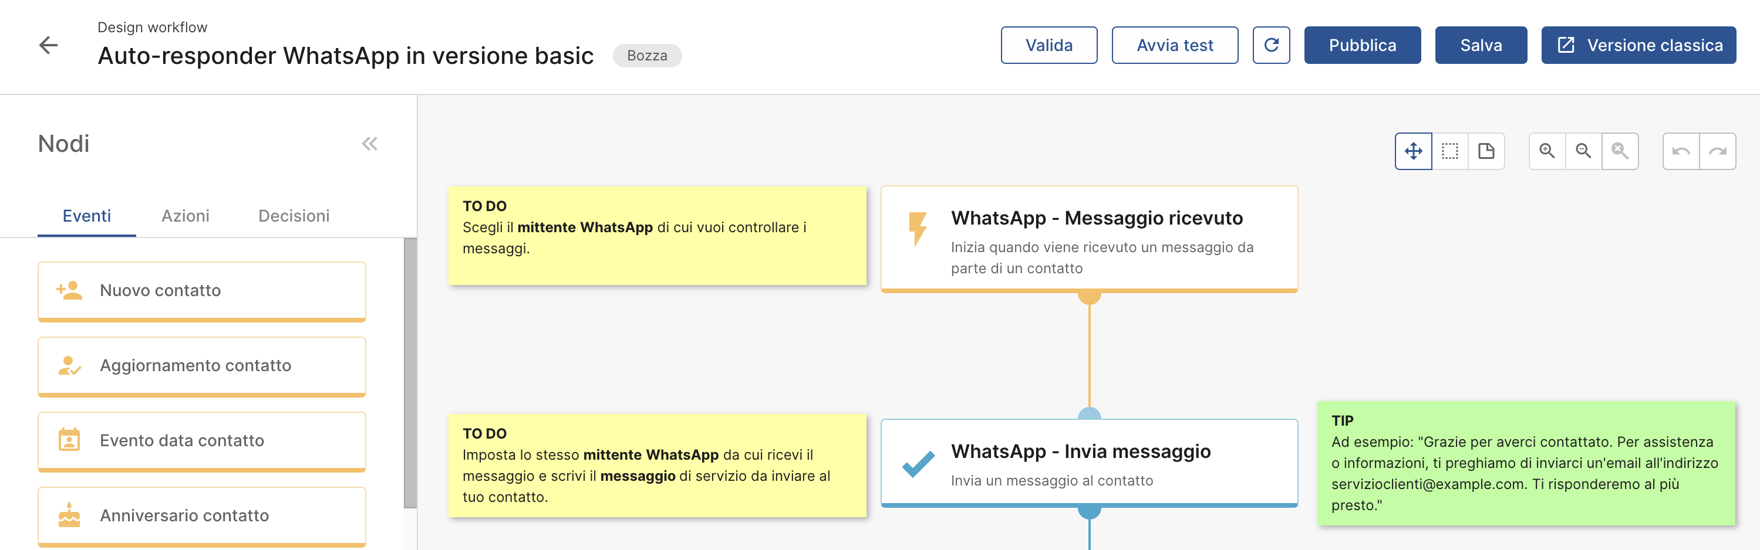
Task: Click the green TIP note
Action: [x=1526, y=463]
